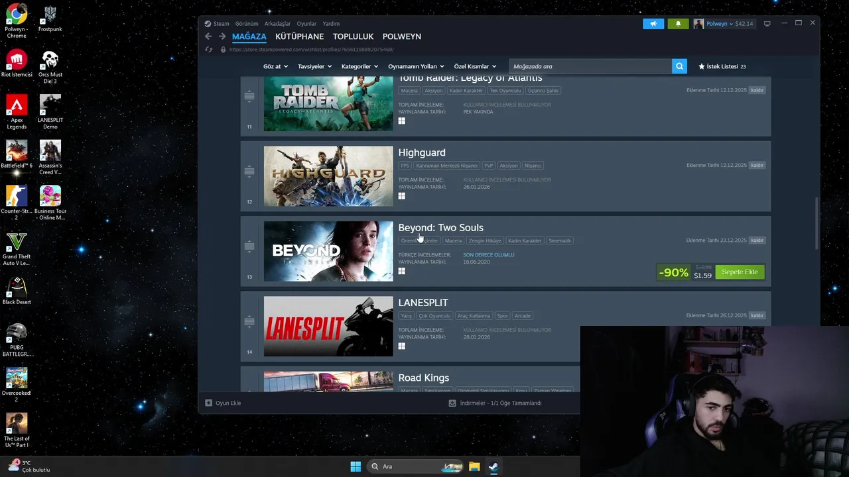This screenshot has height=477, width=849.
Task: Click the Mağazada ara search field
Action: (590, 66)
